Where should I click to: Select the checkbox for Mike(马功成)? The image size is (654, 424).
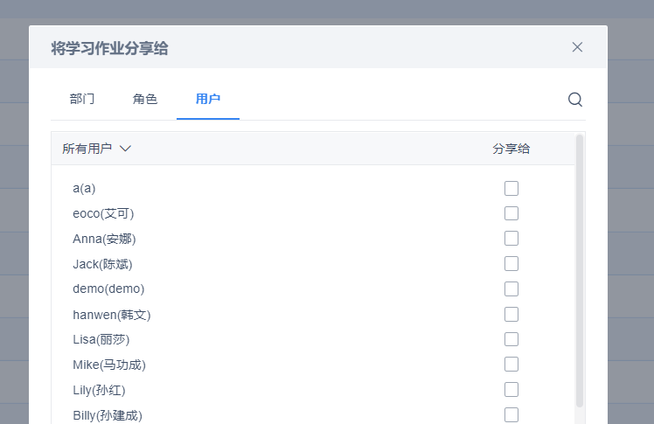click(x=511, y=365)
